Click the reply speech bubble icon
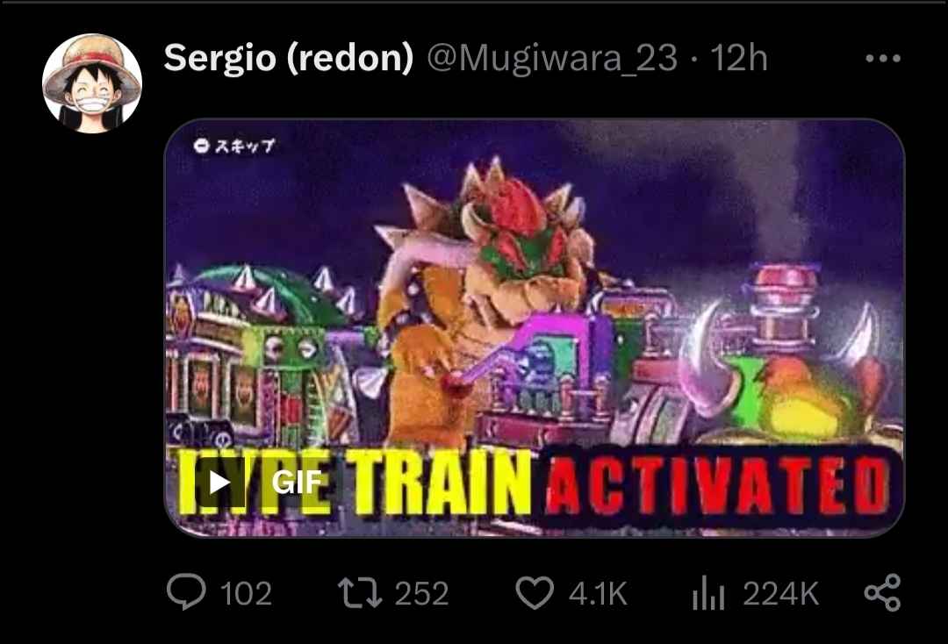This screenshot has width=948, height=644. pyautogui.click(x=186, y=592)
